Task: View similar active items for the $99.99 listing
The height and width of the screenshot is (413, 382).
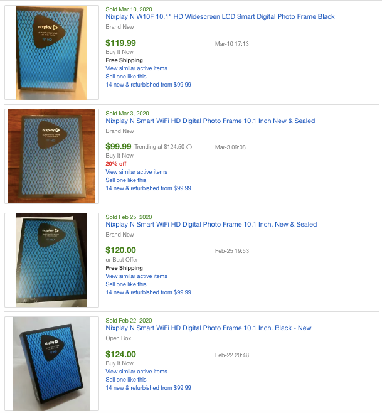Action: [x=136, y=172]
